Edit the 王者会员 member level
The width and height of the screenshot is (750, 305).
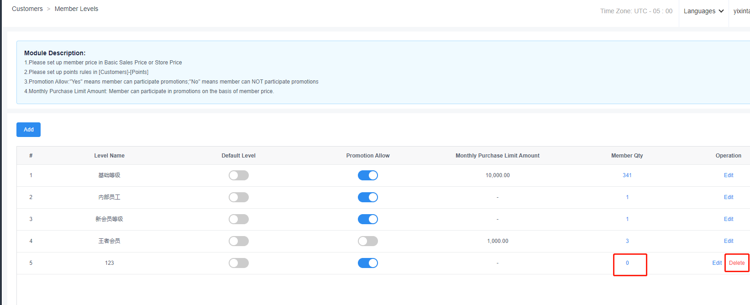pyautogui.click(x=728, y=241)
